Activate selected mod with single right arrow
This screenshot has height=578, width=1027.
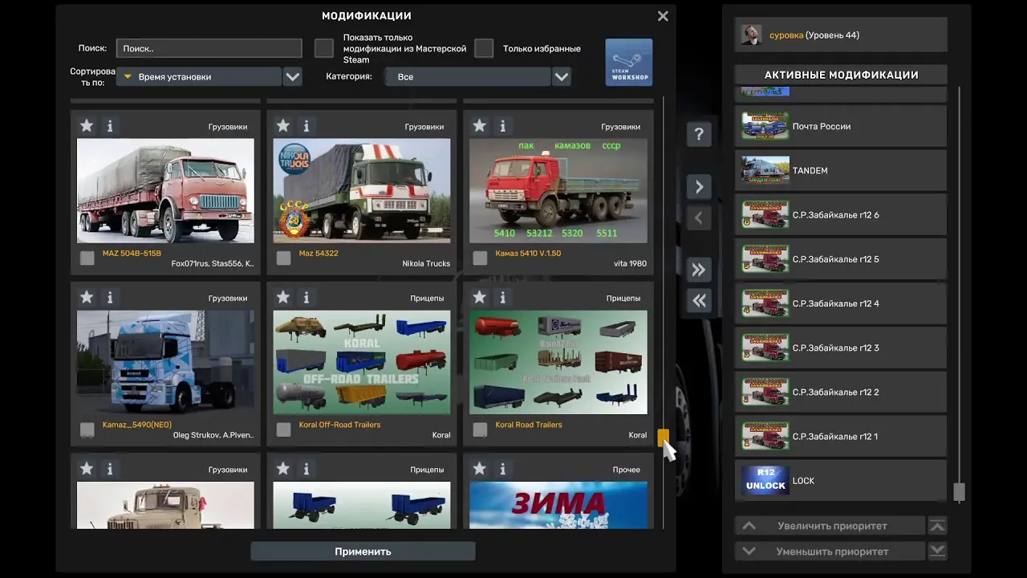(x=699, y=187)
